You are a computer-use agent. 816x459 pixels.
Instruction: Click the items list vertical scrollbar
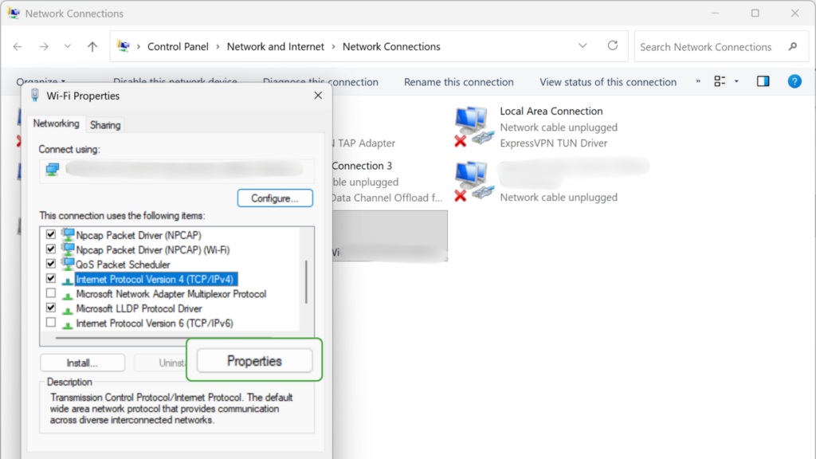click(307, 281)
